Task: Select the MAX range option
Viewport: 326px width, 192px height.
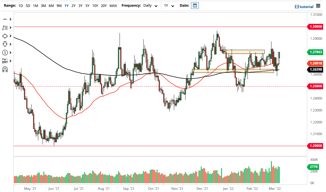Action: tap(113, 6)
